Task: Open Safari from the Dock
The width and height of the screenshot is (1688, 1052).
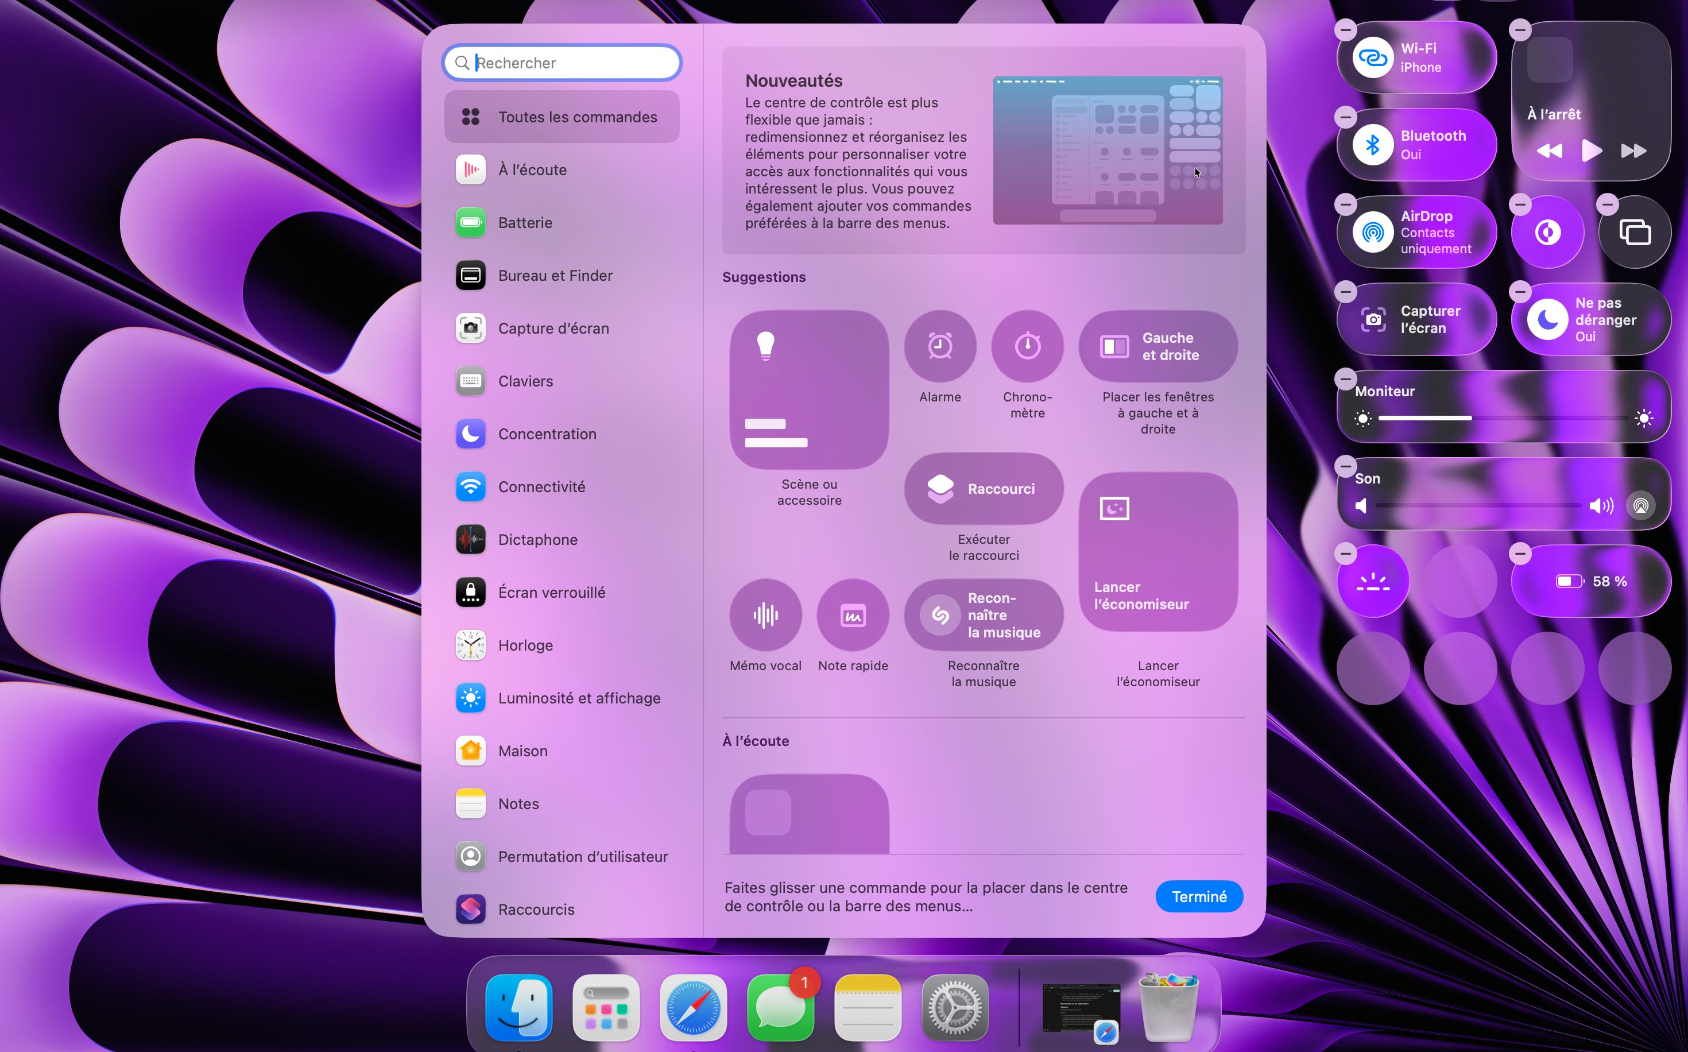Action: tap(693, 1007)
